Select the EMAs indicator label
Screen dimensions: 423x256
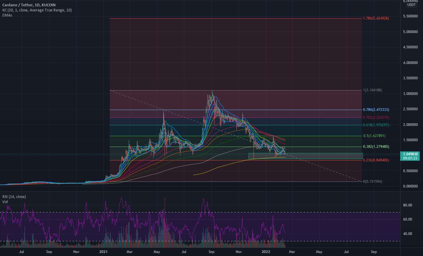[7, 15]
